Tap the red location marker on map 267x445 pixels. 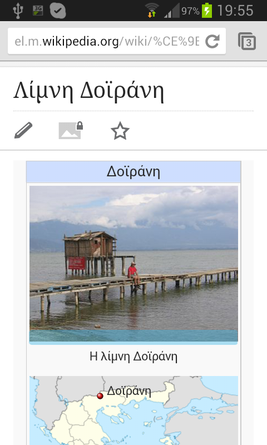[x=100, y=395]
